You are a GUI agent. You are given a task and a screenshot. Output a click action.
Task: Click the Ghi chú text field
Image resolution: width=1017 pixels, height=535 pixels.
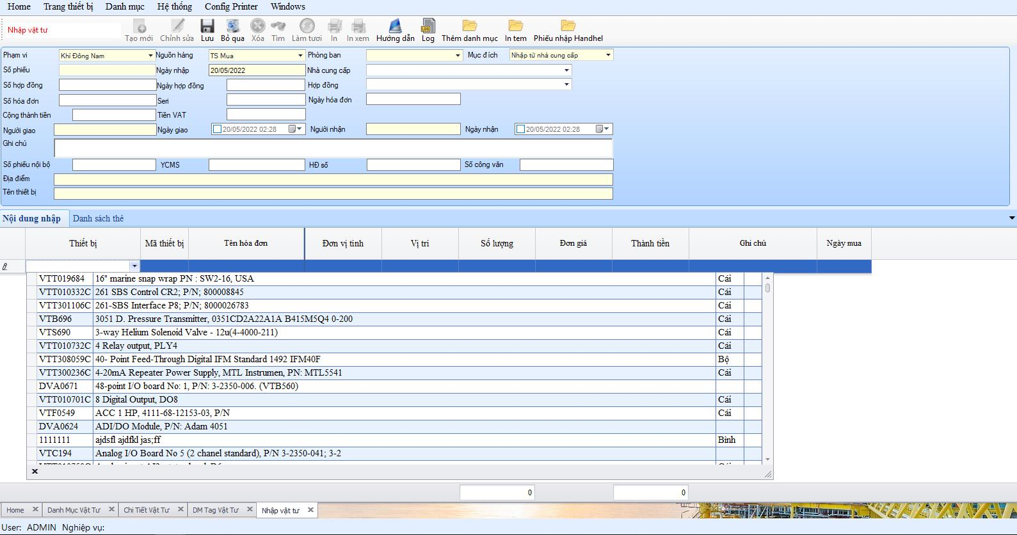333,148
